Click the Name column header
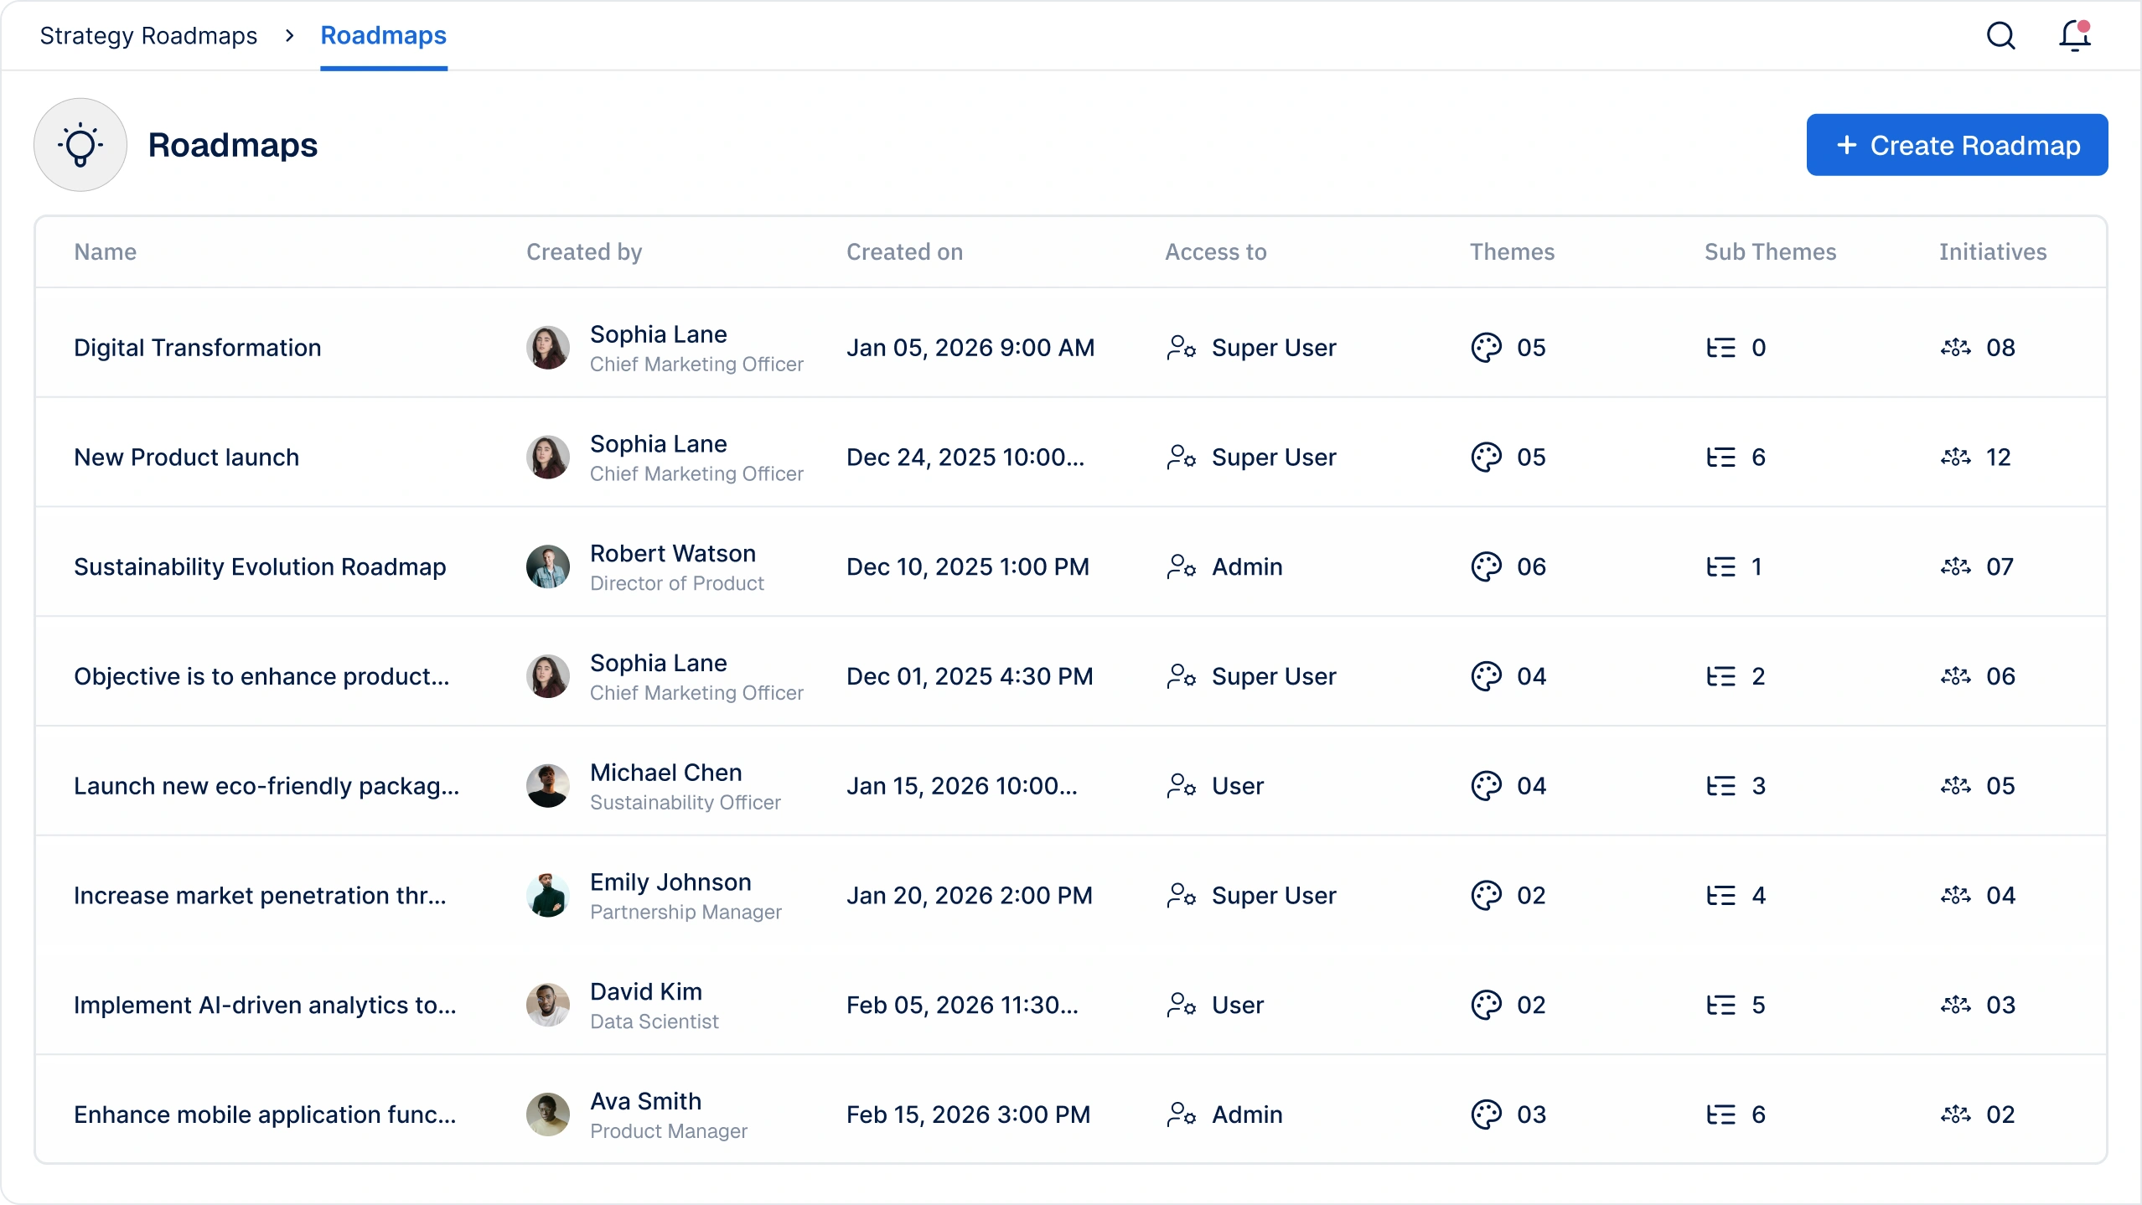 tap(105, 252)
